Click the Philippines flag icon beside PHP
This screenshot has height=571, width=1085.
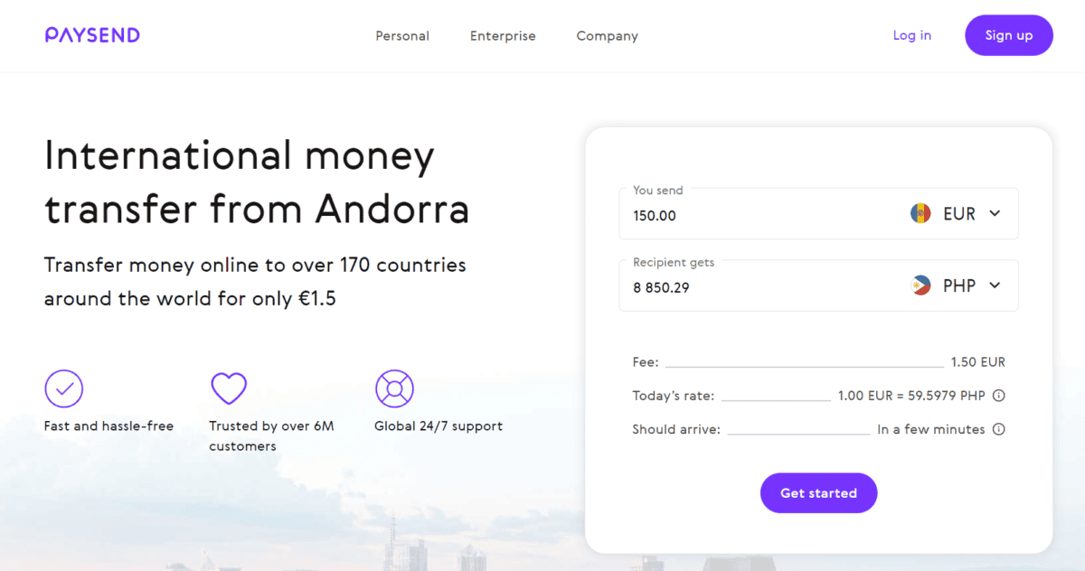pos(920,285)
